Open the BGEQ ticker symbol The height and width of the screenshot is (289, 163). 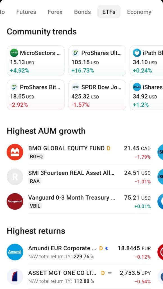[x=36, y=156]
